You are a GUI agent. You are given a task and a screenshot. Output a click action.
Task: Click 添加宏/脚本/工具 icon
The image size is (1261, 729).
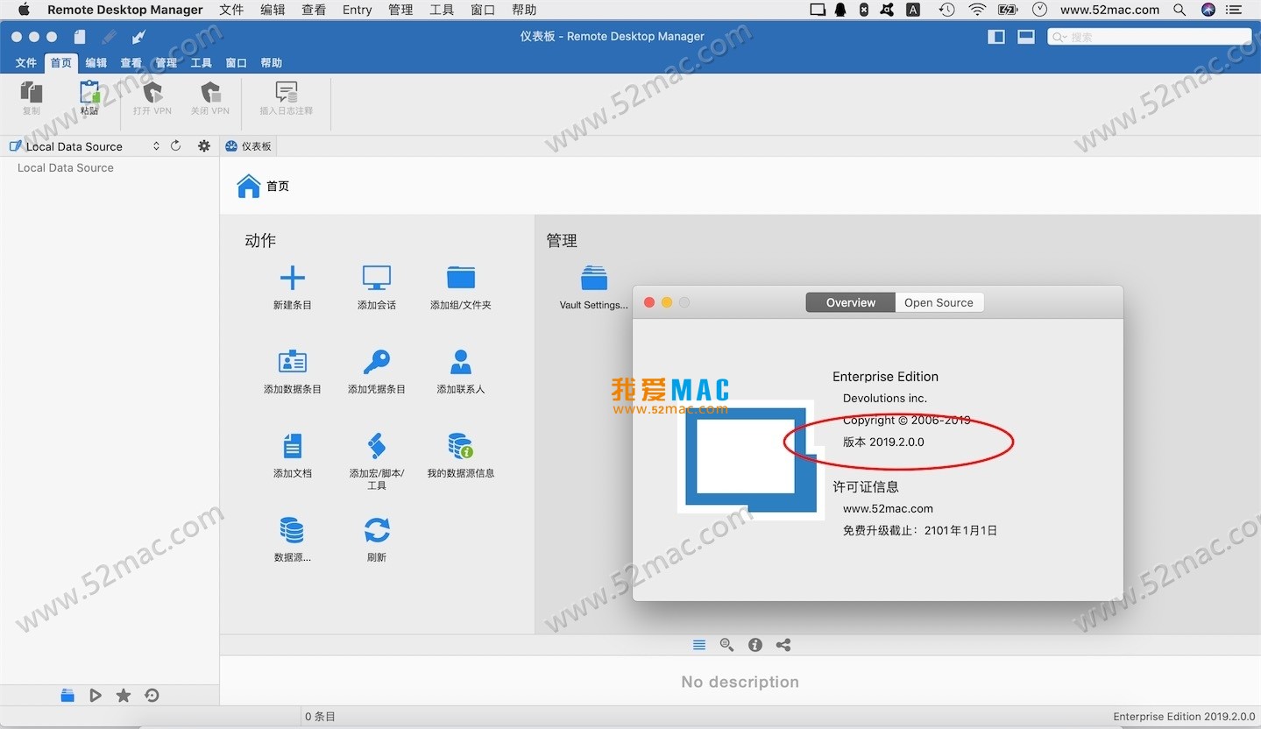click(x=376, y=446)
